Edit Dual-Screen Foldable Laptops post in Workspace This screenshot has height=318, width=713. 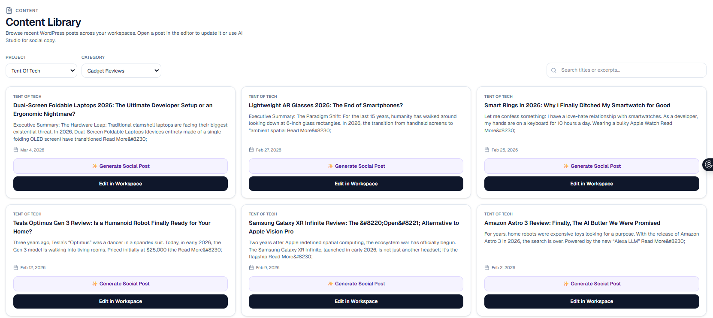tap(121, 184)
